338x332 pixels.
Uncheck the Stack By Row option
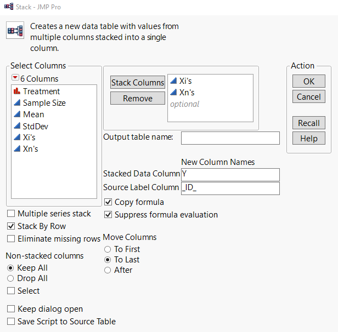click(x=12, y=226)
